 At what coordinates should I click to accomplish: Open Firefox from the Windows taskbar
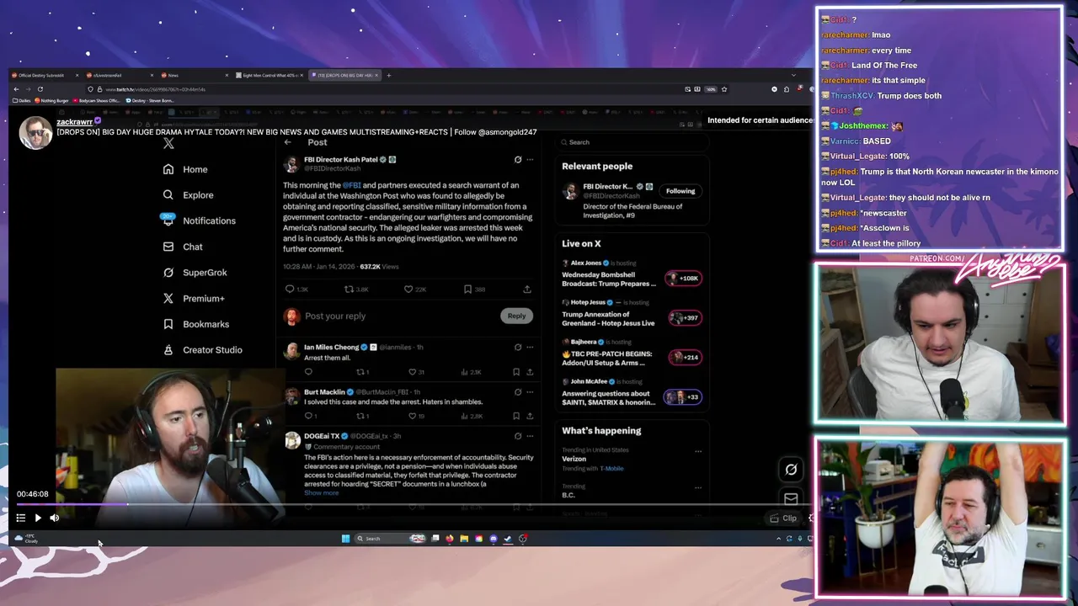(449, 539)
